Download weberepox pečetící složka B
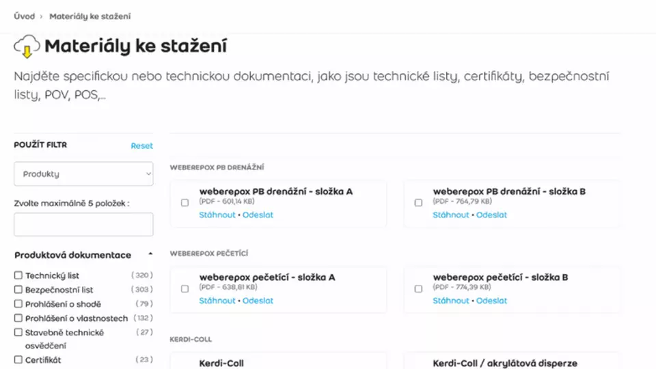The height and width of the screenshot is (369, 656). (x=451, y=301)
